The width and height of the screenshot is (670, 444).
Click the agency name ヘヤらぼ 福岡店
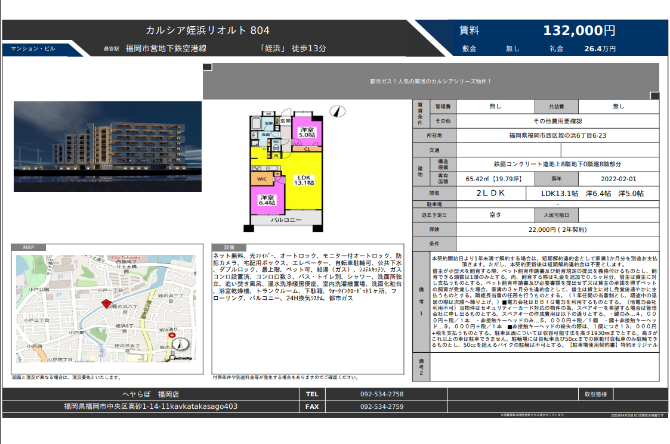tap(150, 394)
